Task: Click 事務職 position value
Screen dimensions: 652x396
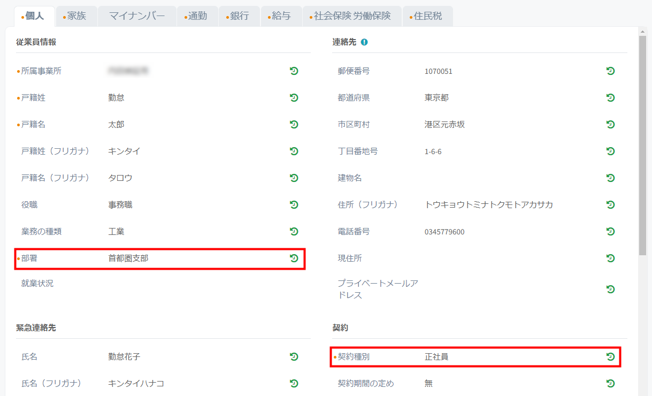Action: click(120, 204)
